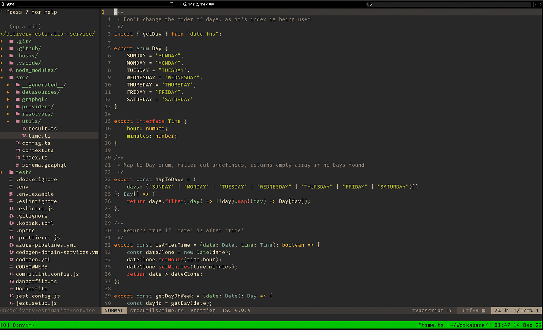Click the folder icon beside .git/
543x330 pixels.
tap(11, 41)
